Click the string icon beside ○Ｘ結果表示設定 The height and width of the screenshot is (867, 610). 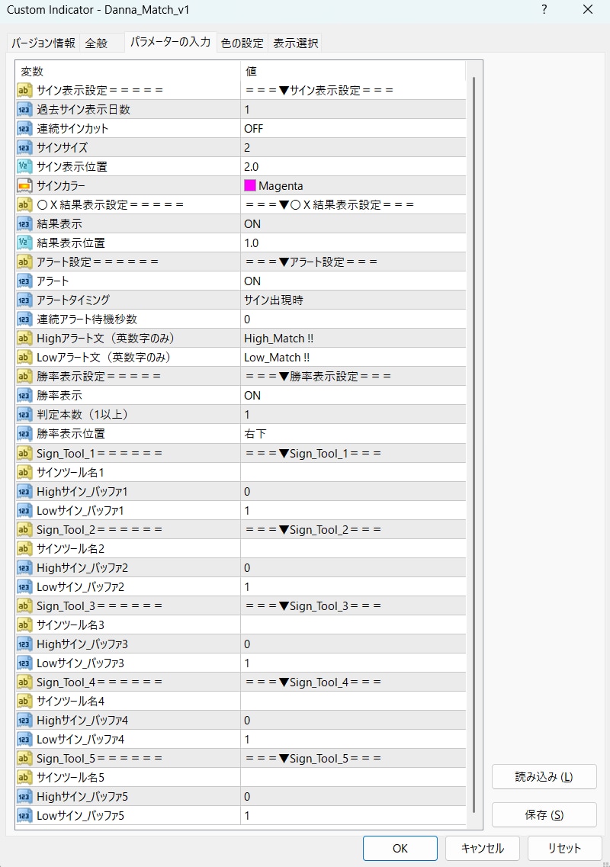pos(24,204)
